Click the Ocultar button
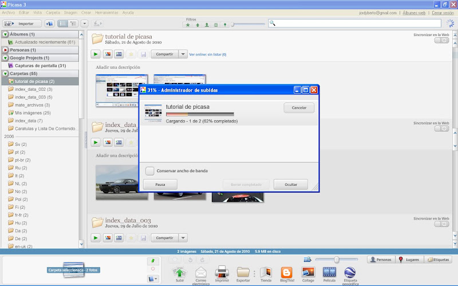 tap(291, 184)
